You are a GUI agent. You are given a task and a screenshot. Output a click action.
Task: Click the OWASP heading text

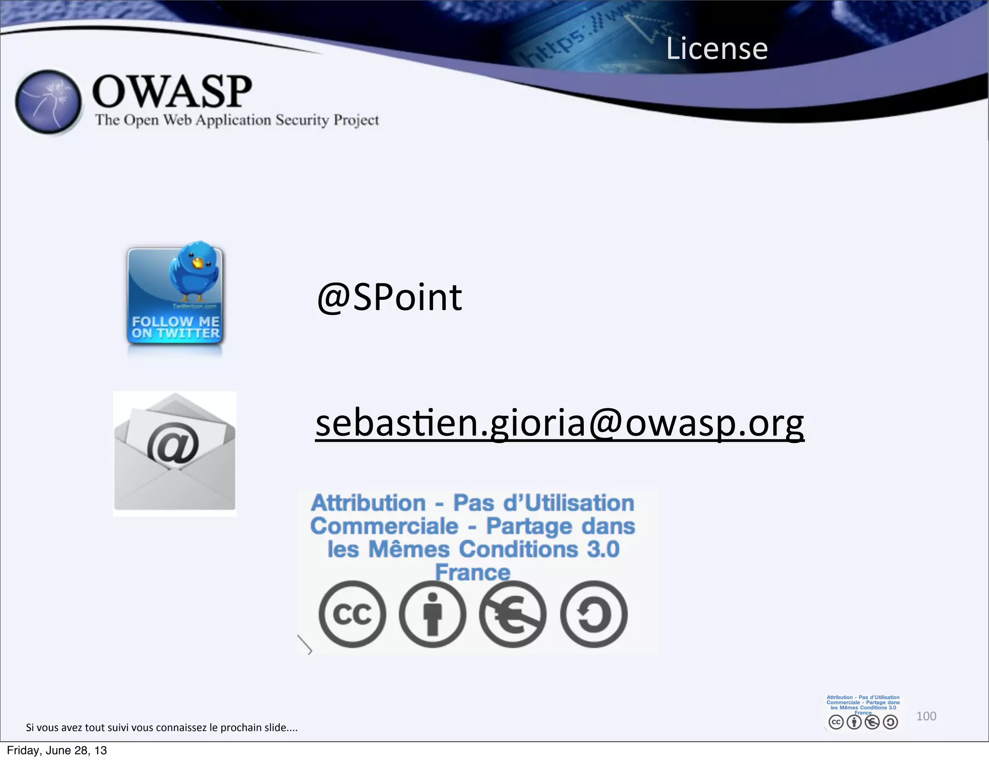tap(172, 91)
